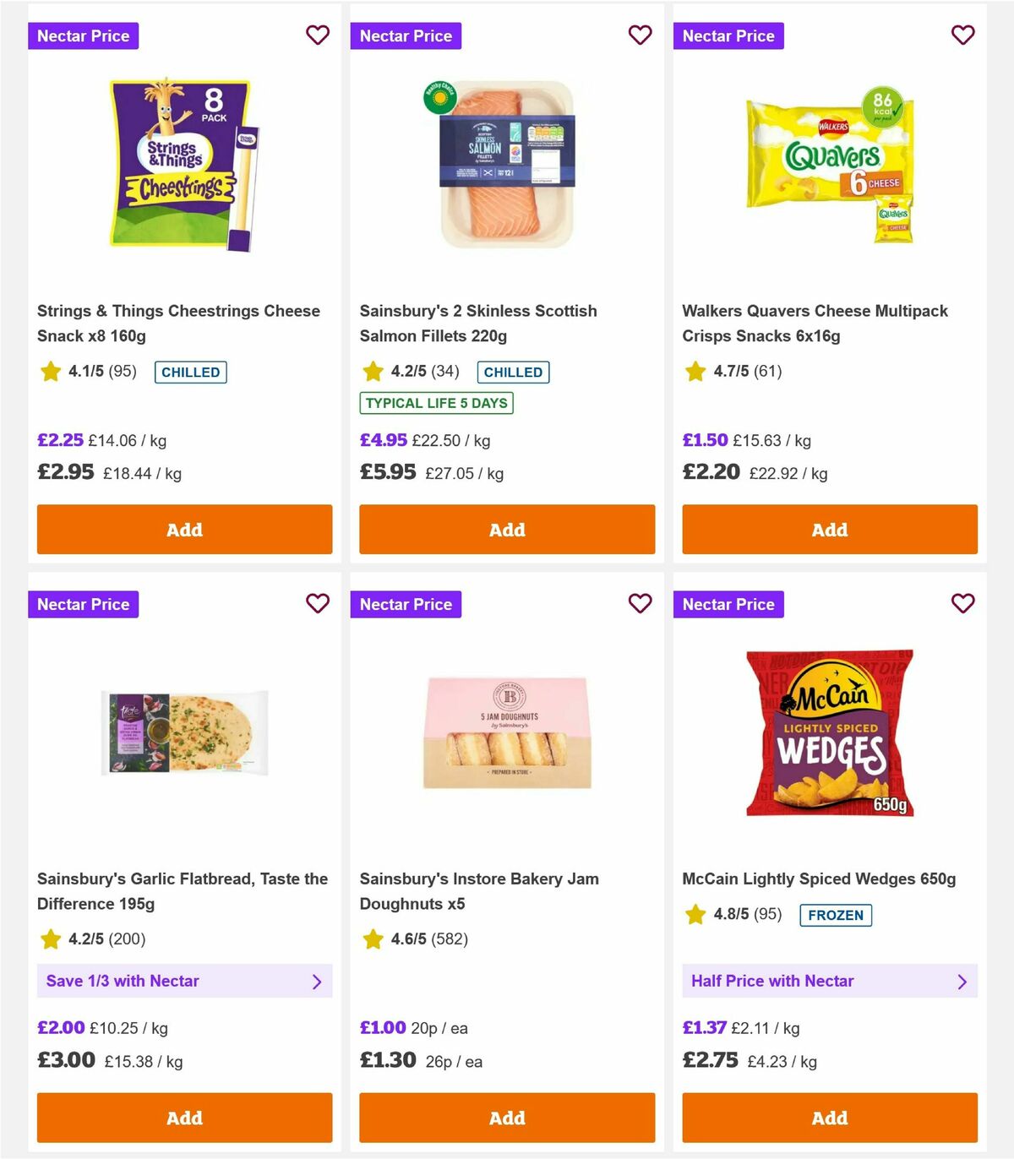This screenshot has width=1014, height=1159.
Task: Add Cheestrings Cheese Snack to trolley
Action: click(184, 530)
